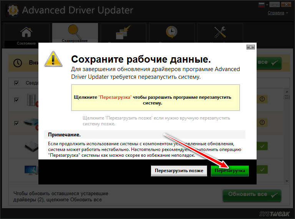295x219 pixels.
Task: Open the settings tab with tools icon
Action: click(x=220, y=33)
